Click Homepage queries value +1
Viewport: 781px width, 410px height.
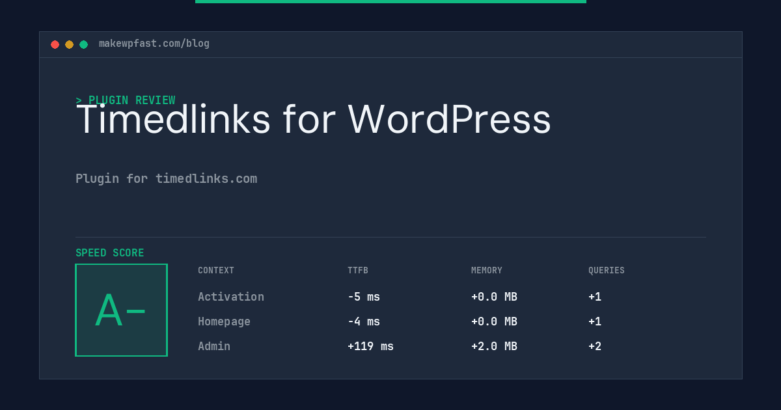point(595,321)
